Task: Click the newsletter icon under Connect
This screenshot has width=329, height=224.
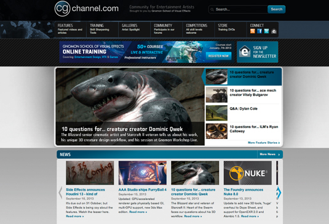Action: 274,31
